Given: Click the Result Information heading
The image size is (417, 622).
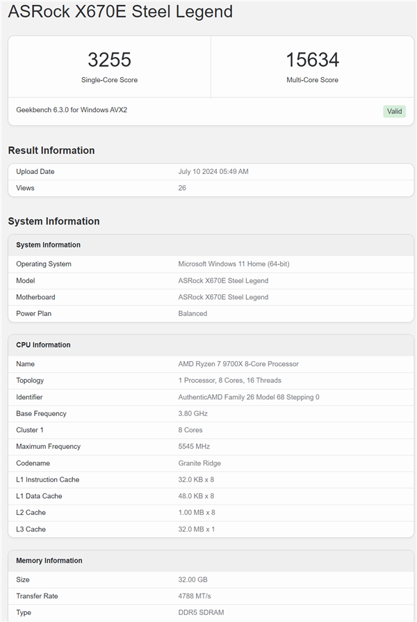Looking at the screenshot, I should click(51, 150).
